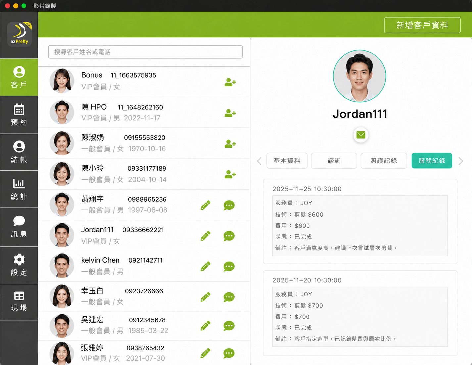Viewport: 472px width, 365px height.
Task: Click 影片錄製 window title
Action: (45, 6)
